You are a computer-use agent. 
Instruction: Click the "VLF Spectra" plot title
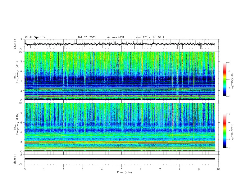[35, 37]
